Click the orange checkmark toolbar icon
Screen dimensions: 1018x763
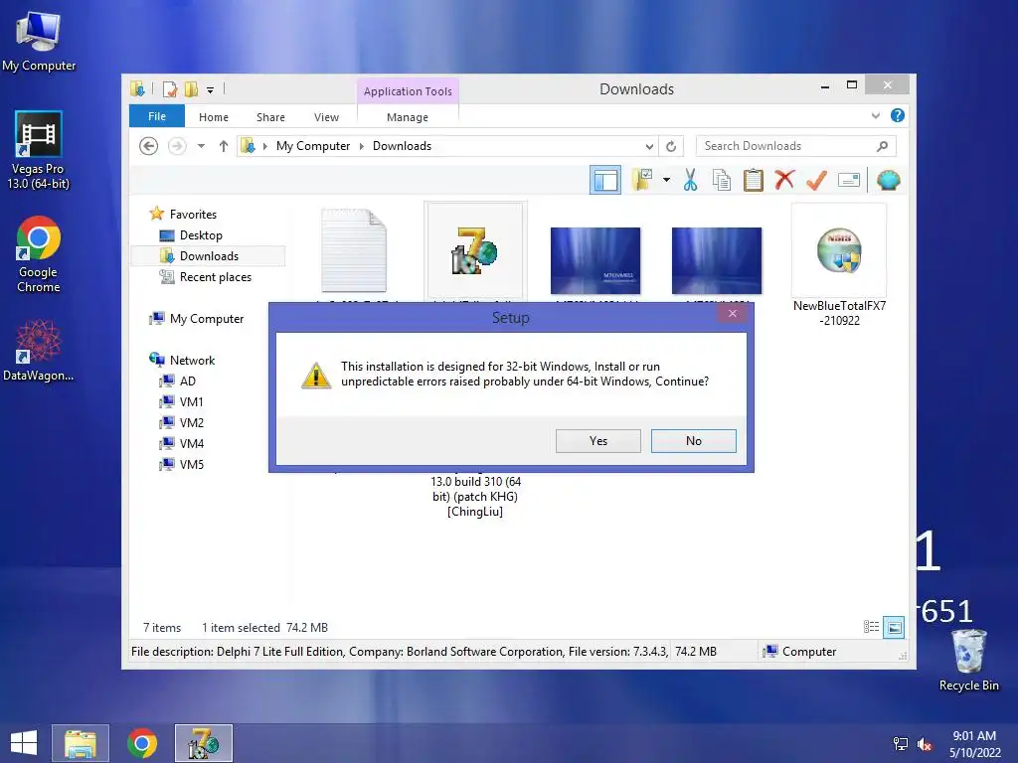tap(816, 180)
